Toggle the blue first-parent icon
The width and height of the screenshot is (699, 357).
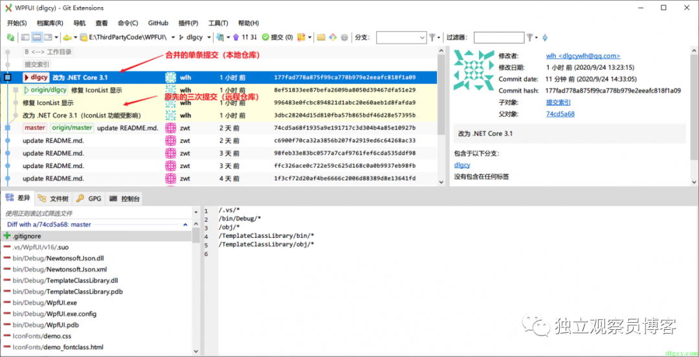pos(545,38)
